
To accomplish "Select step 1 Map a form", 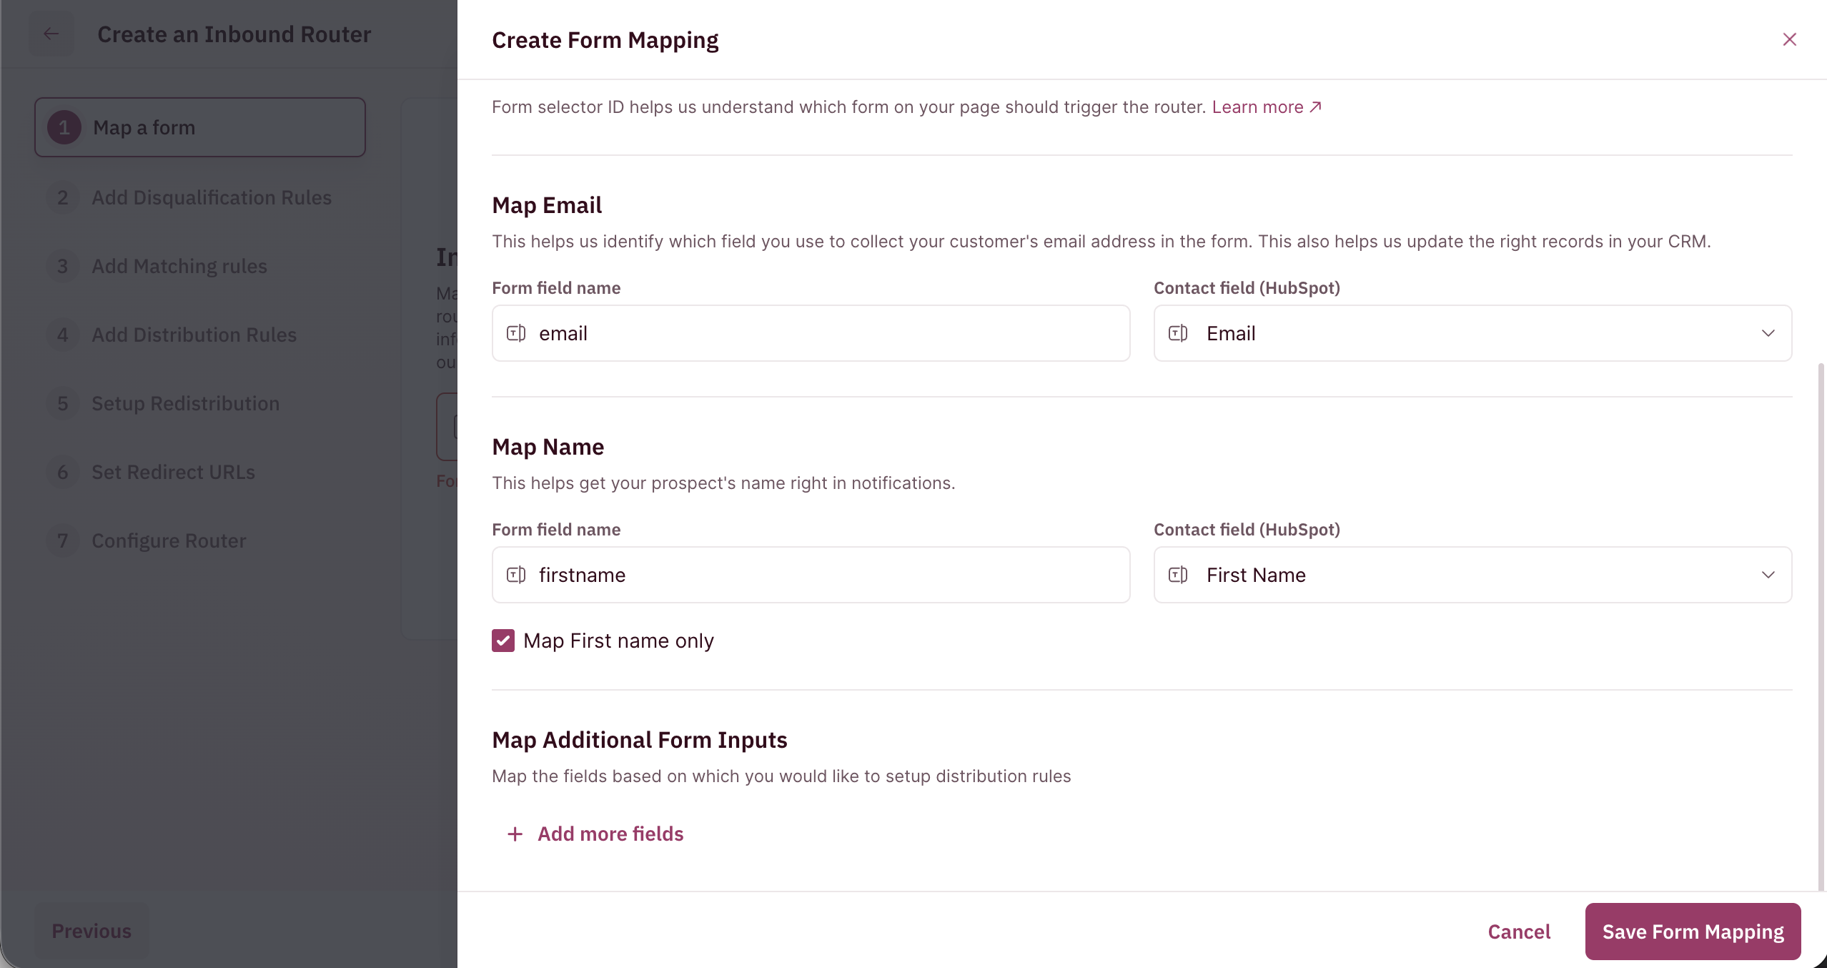I will 200,127.
